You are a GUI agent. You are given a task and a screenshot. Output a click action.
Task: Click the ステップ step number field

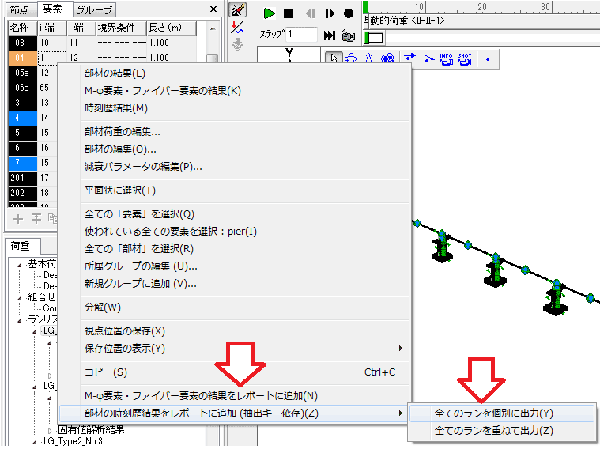(x=302, y=35)
